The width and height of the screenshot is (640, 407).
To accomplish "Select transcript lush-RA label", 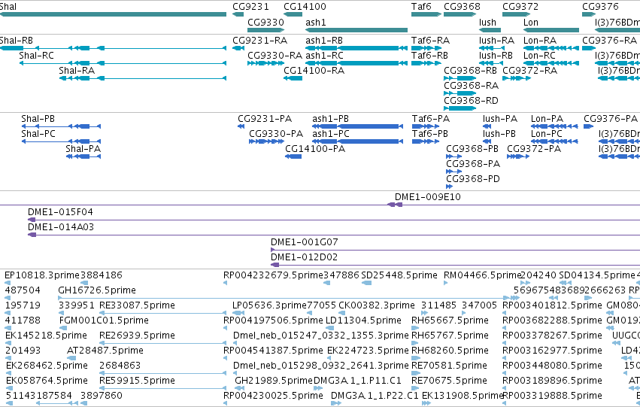I will pos(497,41).
